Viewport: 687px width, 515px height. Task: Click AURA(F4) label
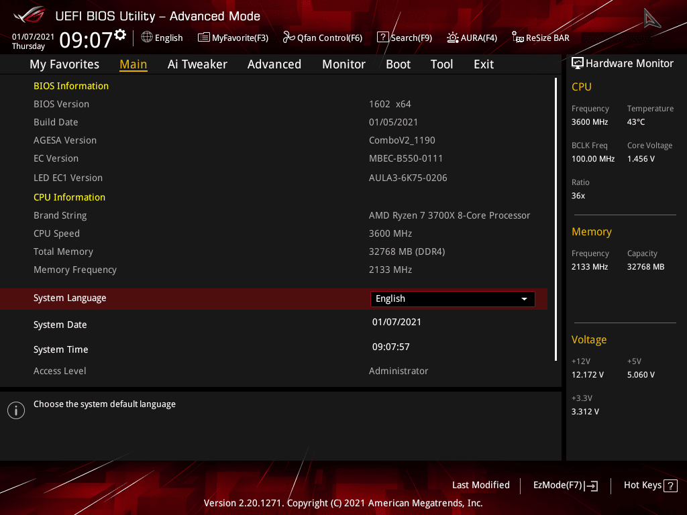click(x=479, y=38)
